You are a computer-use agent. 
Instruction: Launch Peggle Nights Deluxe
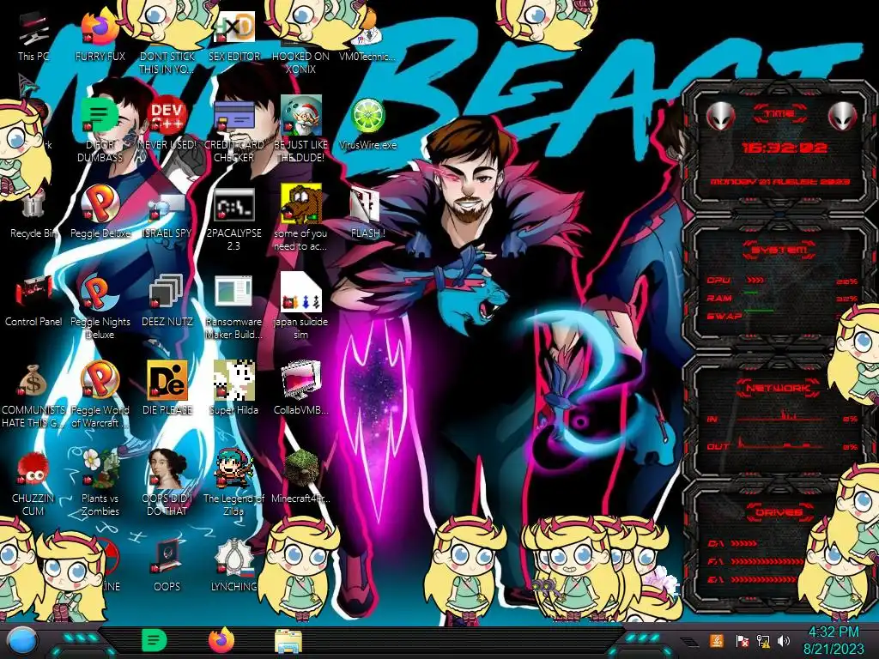tap(100, 307)
